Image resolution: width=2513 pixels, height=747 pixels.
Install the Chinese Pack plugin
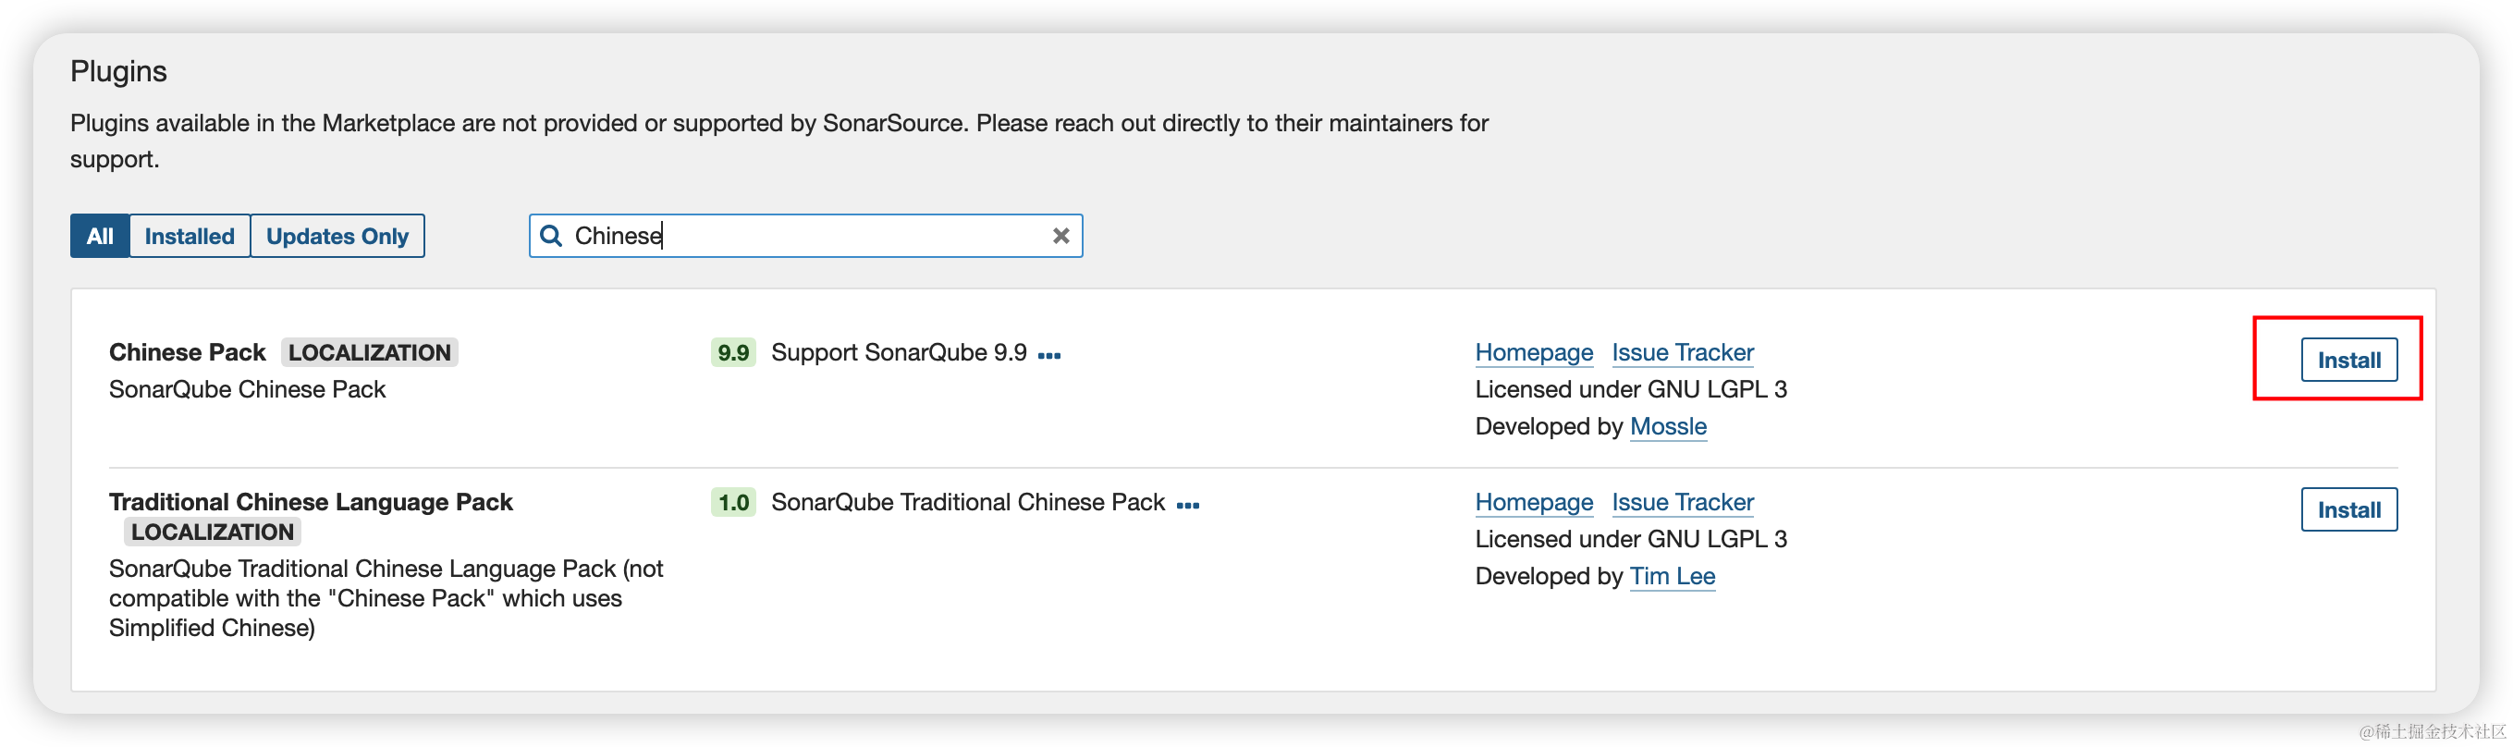point(2348,360)
